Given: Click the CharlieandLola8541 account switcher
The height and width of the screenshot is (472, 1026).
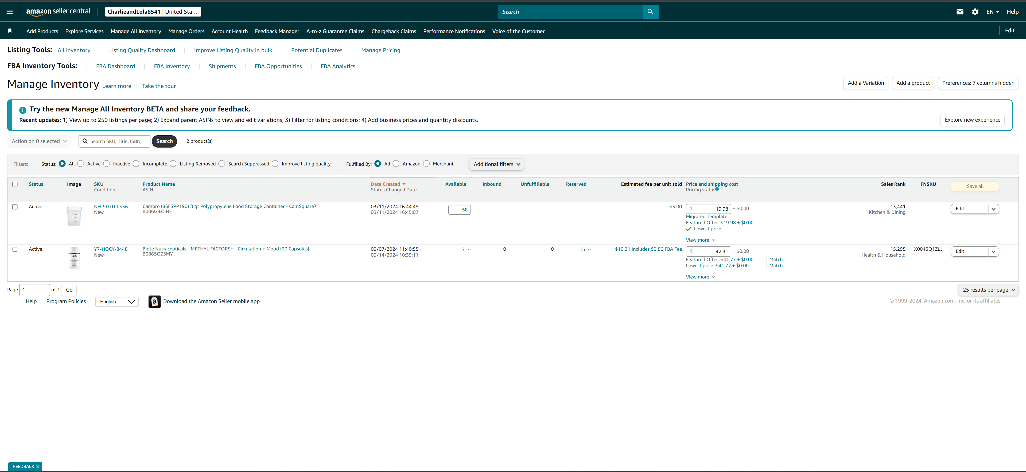Looking at the screenshot, I should pos(153,12).
